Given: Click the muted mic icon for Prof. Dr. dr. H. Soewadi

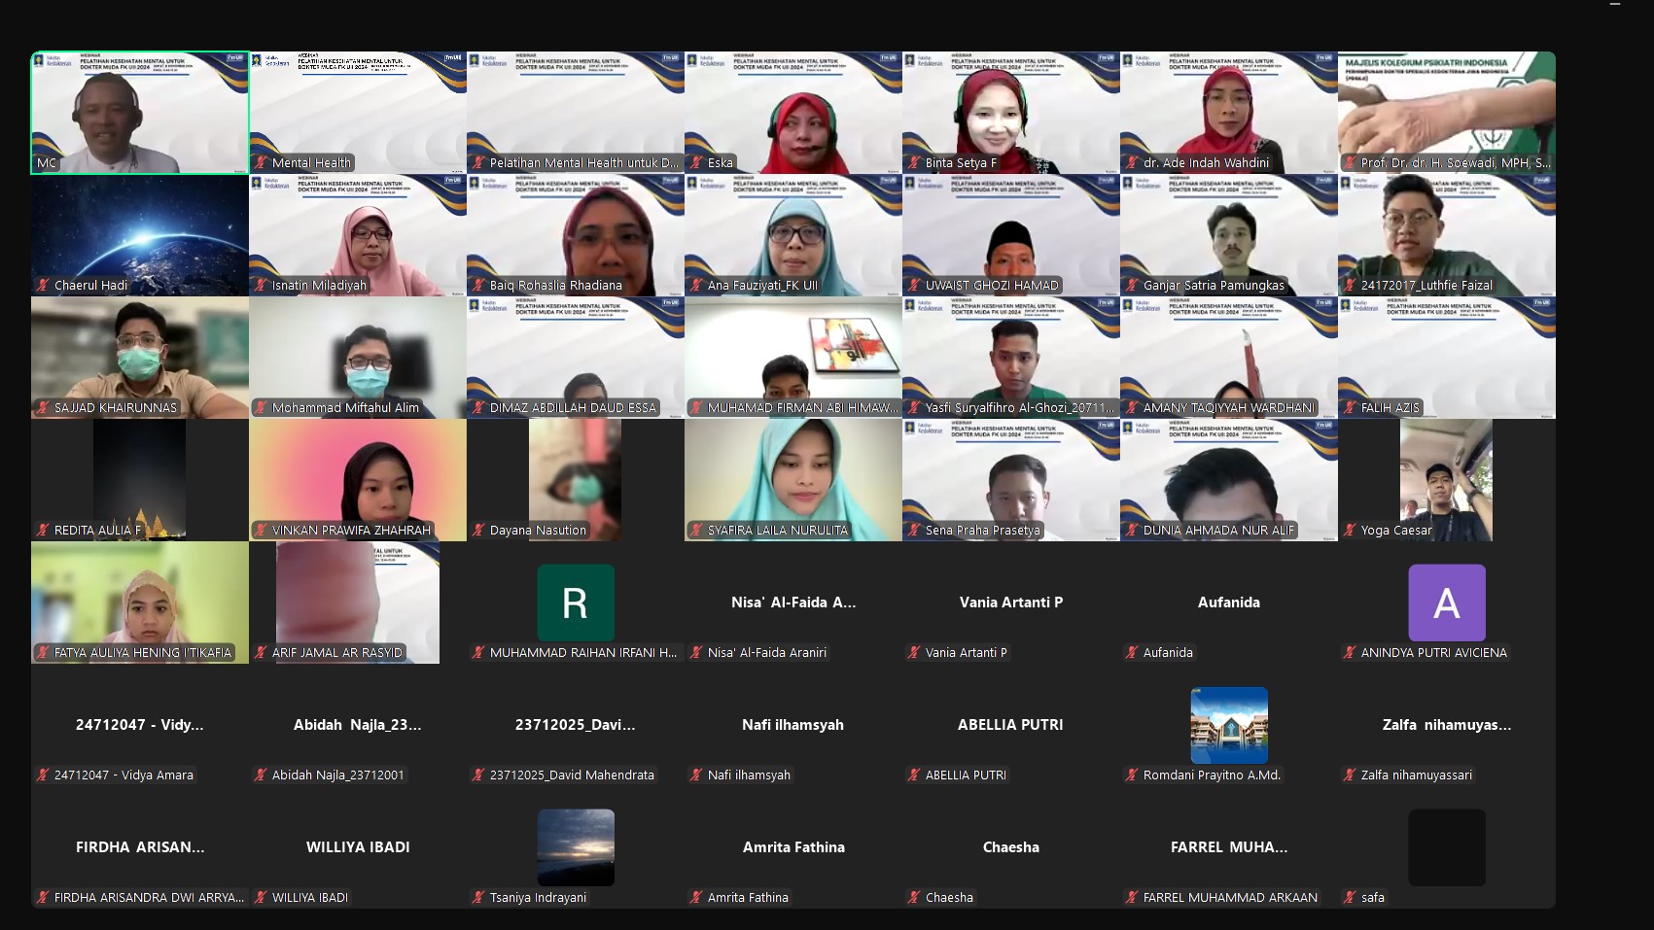Looking at the screenshot, I should tap(1350, 162).
